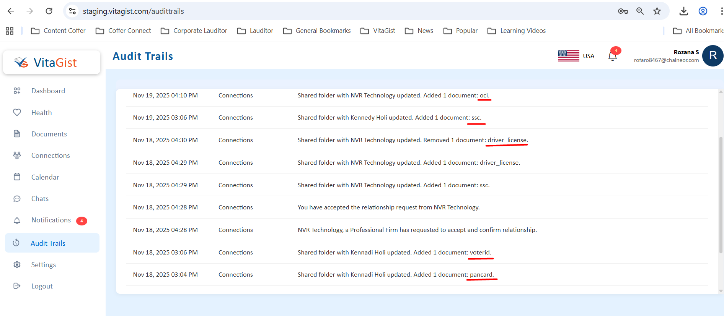Click the notification bell icon in header
The height and width of the screenshot is (316, 724).
tap(612, 56)
